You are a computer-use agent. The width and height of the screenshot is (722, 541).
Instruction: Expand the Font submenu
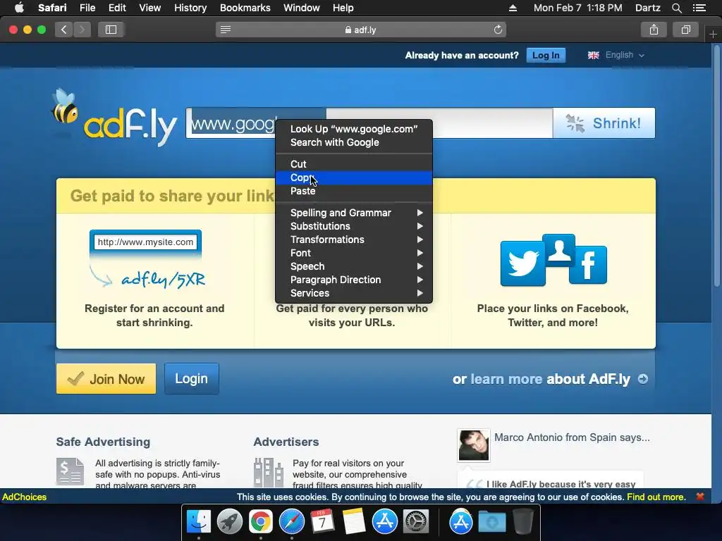point(354,253)
